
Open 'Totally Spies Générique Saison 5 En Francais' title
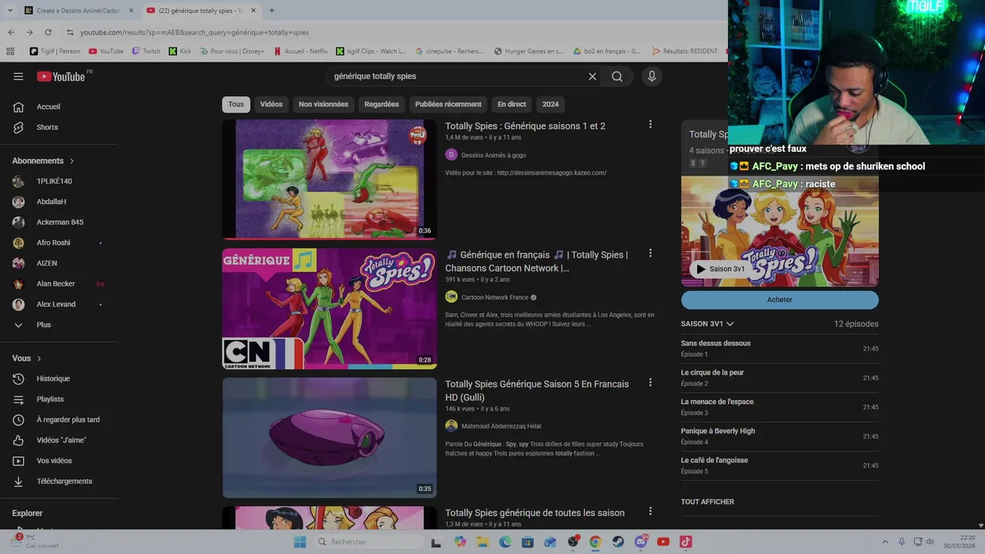click(x=536, y=390)
